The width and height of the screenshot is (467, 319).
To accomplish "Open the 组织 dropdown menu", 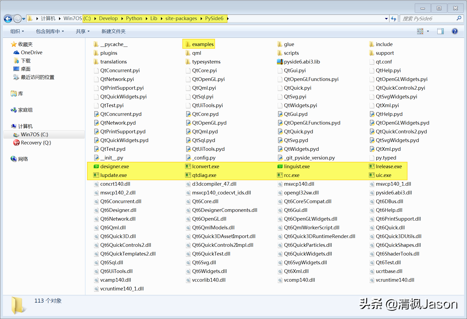I will click(17, 31).
